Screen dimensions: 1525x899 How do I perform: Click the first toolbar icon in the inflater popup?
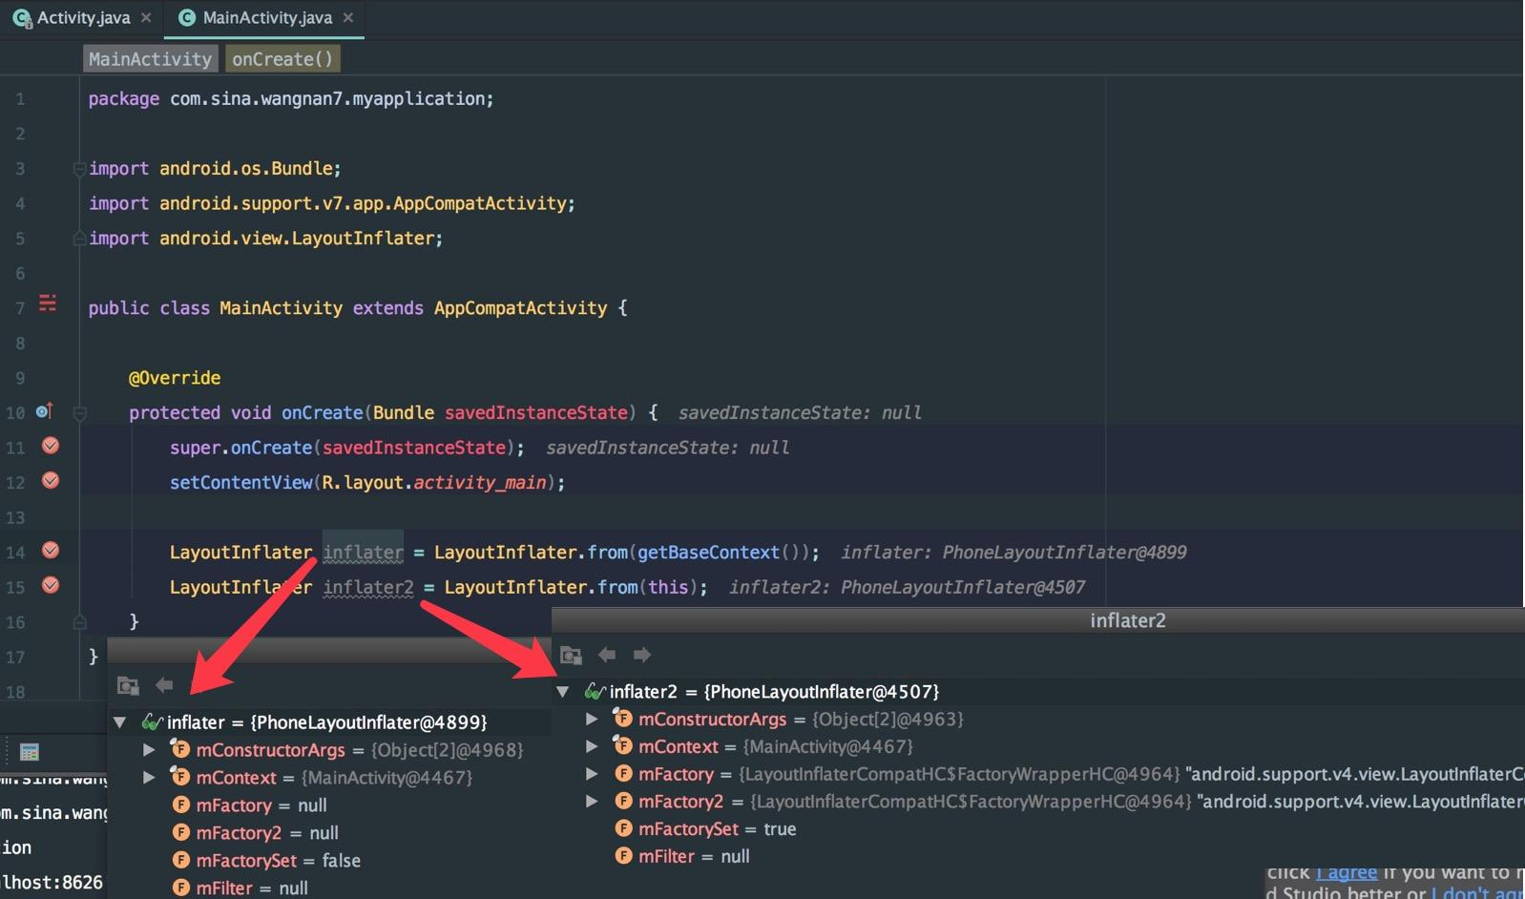click(x=128, y=685)
